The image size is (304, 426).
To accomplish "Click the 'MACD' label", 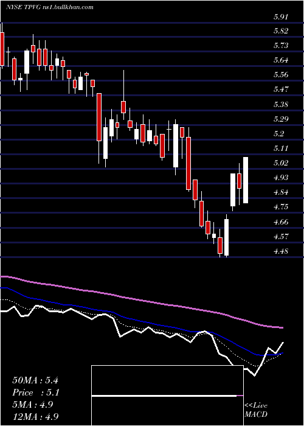I will [256, 414].
